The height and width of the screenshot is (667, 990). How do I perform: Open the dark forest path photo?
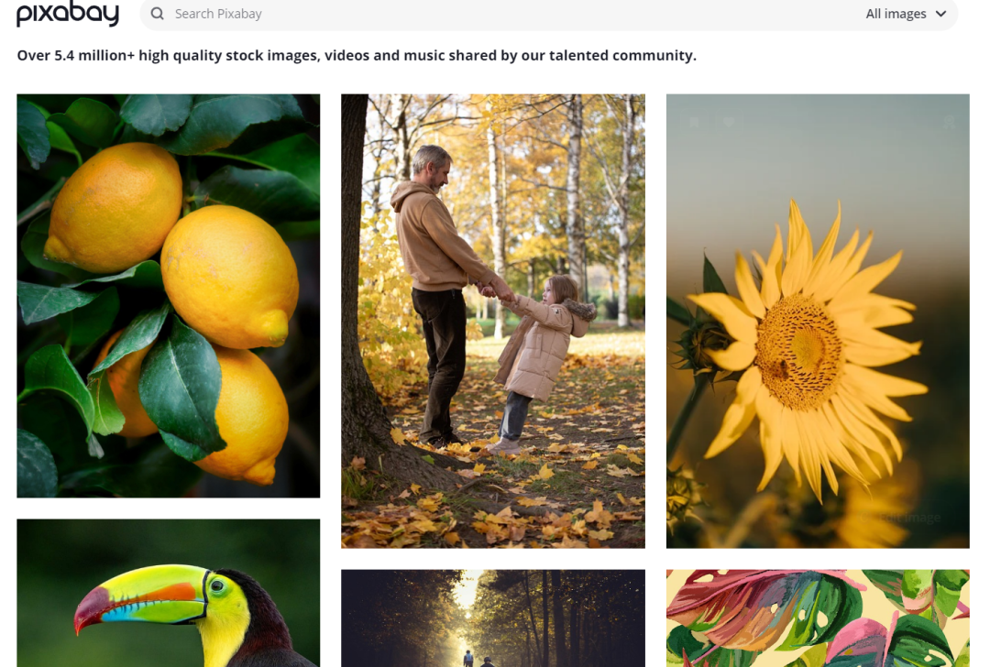pyautogui.click(x=493, y=618)
